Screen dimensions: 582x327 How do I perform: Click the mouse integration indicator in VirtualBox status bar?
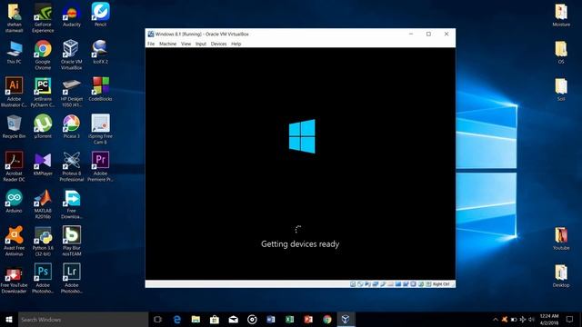click(420, 284)
